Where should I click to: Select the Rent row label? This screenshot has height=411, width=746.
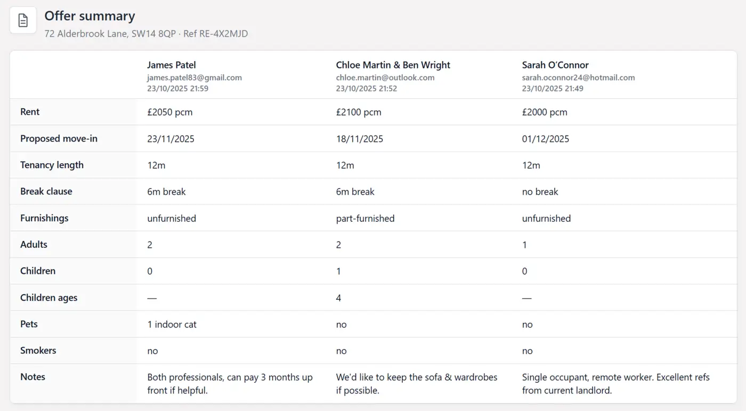[29, 112]
